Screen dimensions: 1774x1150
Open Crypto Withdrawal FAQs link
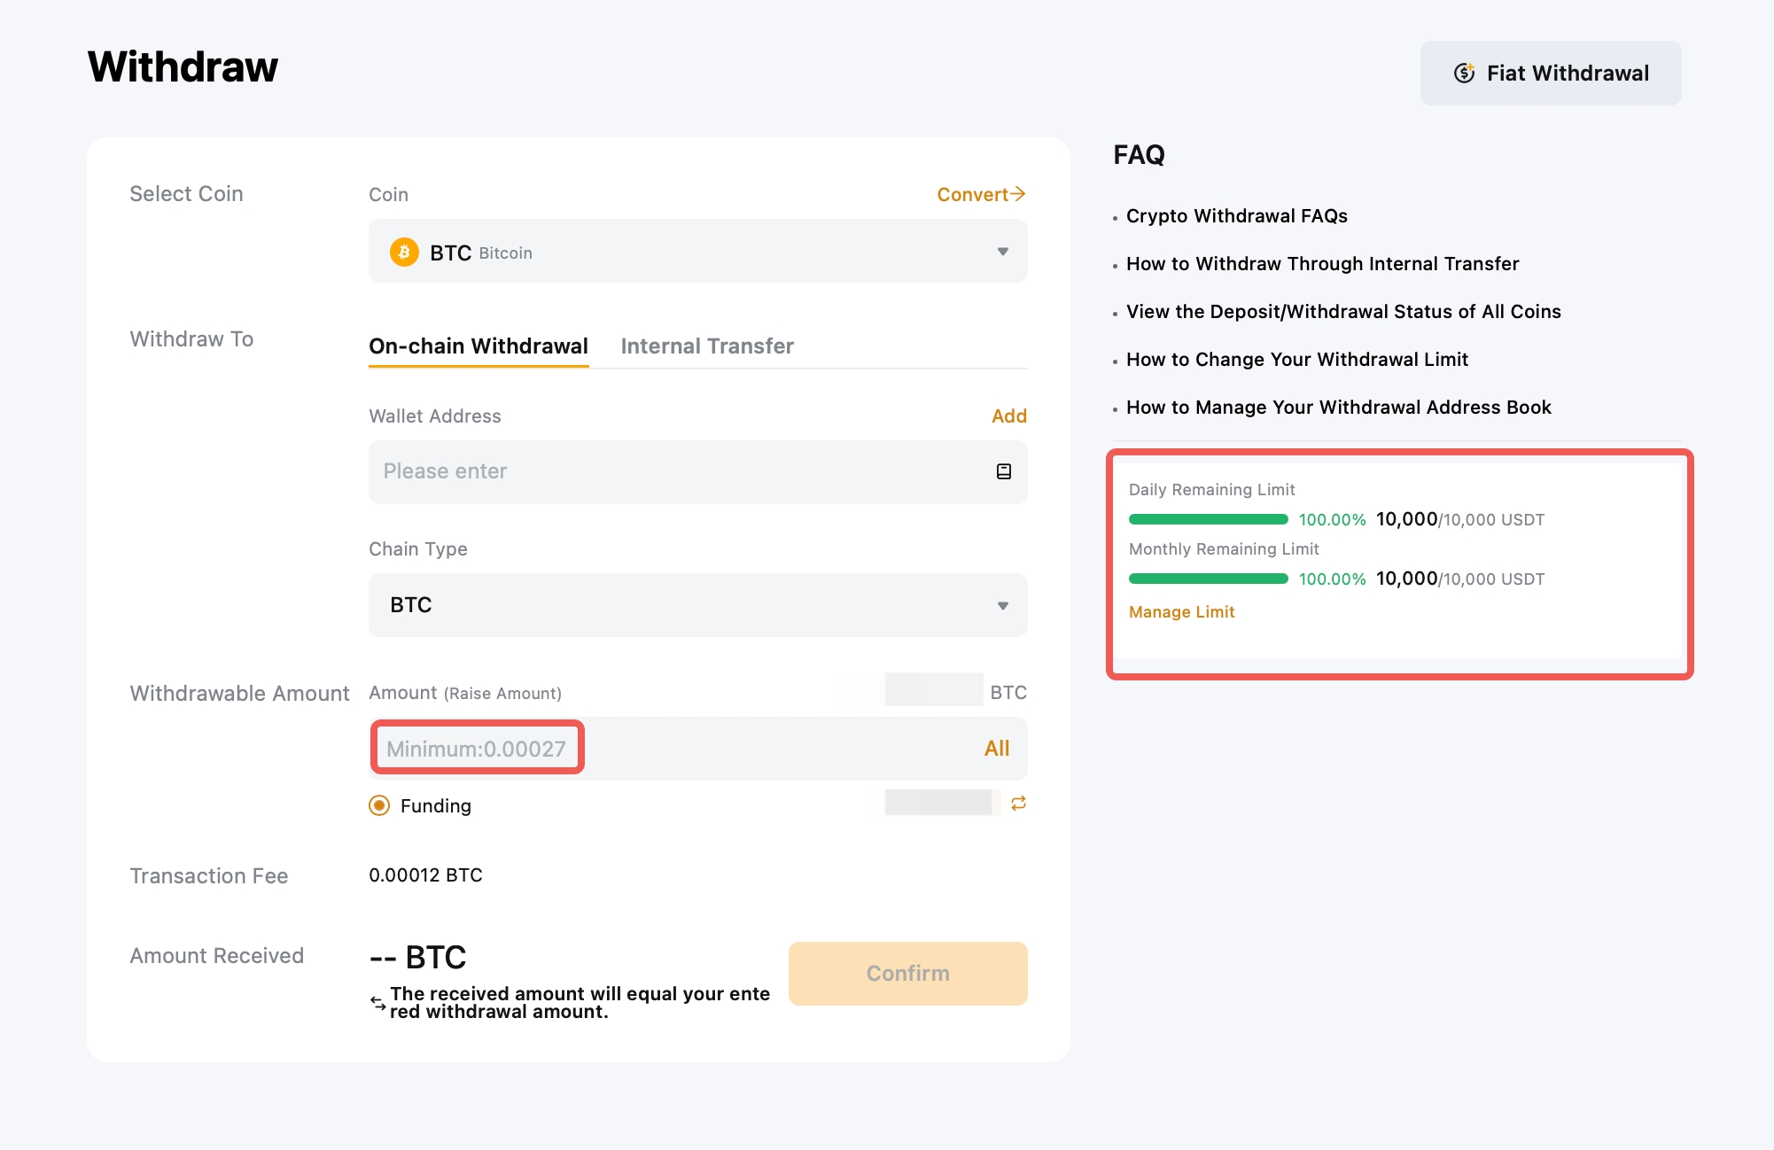click(1236, 216)
